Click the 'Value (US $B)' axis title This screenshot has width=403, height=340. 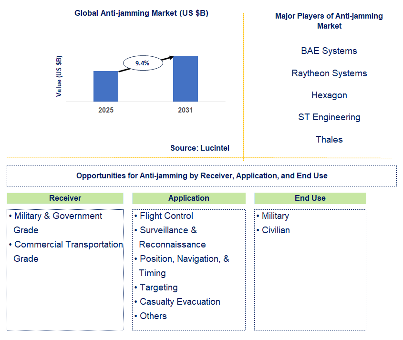(x=59, y=76)
